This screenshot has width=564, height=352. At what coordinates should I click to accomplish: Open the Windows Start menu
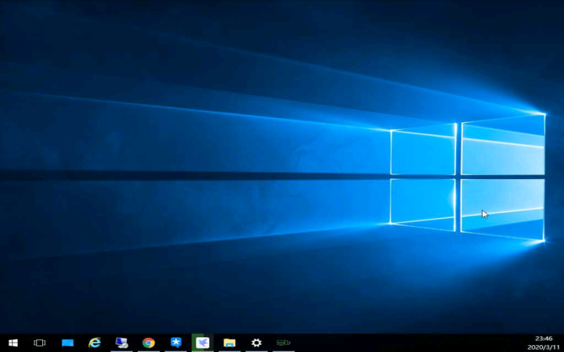pos(13,343)
